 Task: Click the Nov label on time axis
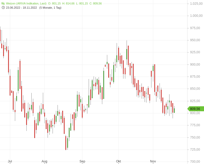[x=153, y=161]
